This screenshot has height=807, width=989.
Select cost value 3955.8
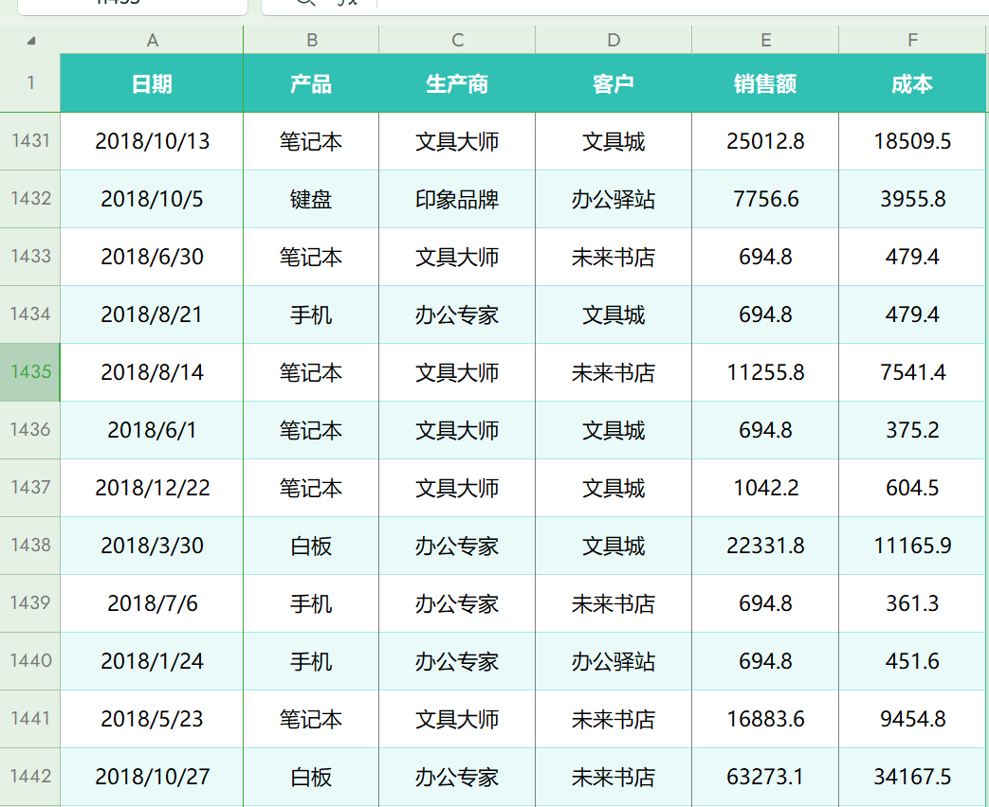(913, 199)
